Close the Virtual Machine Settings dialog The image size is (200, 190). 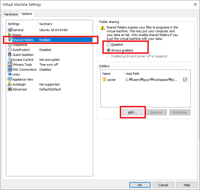(x=195, y=4)
